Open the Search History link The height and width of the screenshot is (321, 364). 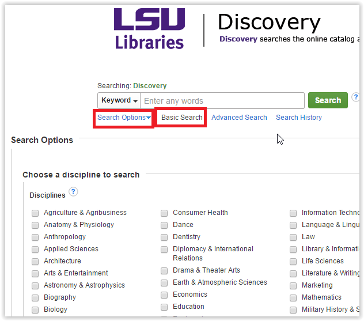pos(299,118)
